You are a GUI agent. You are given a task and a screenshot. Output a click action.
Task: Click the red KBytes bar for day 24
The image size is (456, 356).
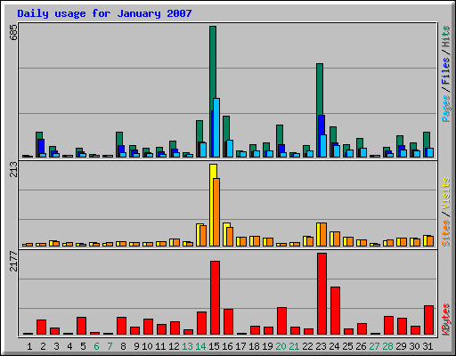336,311
